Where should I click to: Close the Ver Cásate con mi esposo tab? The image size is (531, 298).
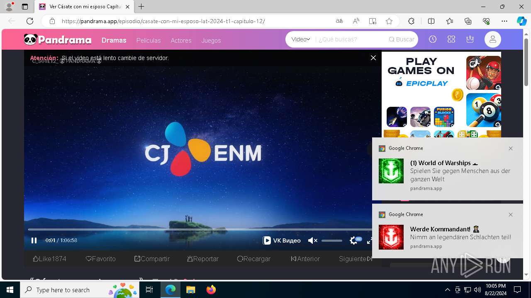(x=128, y=7)
